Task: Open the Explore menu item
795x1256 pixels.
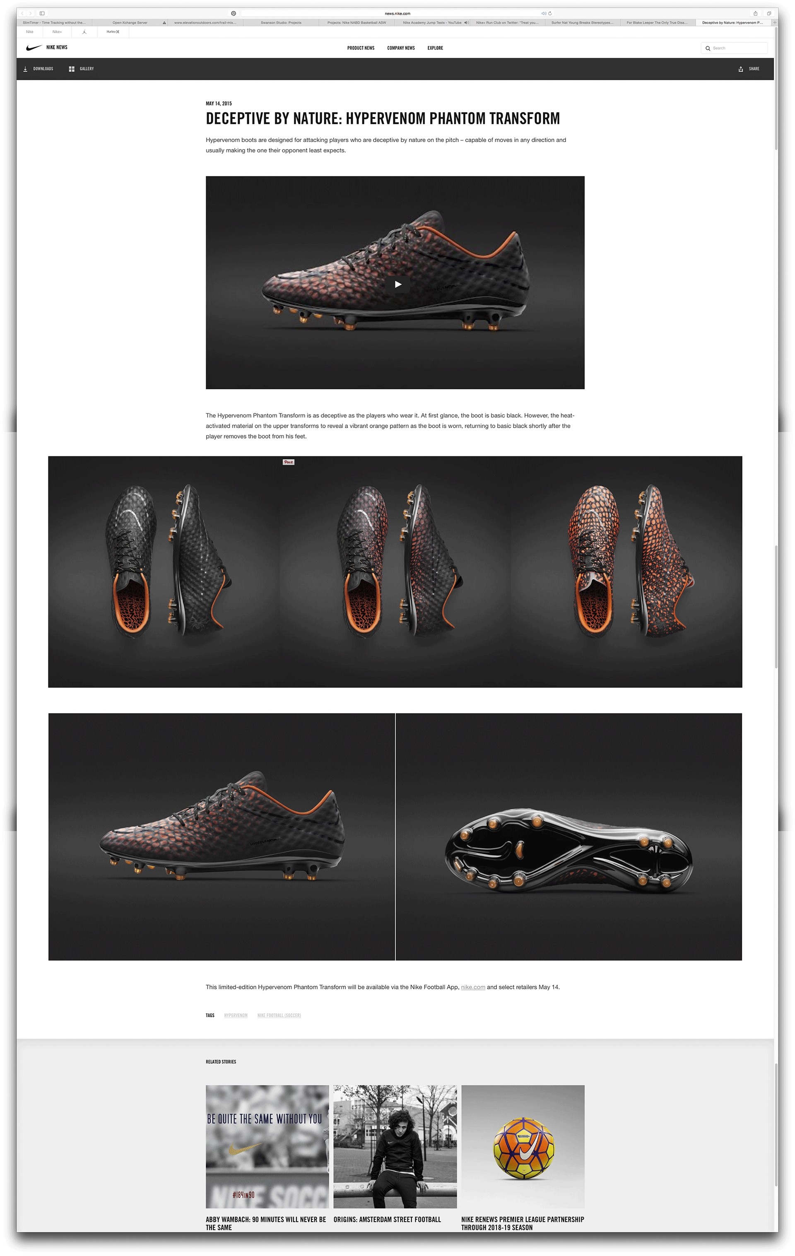Action: [435, 48]
